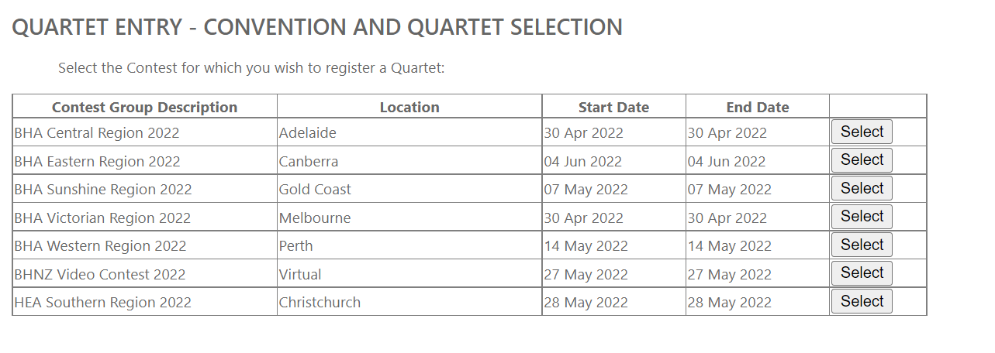Viewport: 995px width, 353px height.
Task: Click the 04 Jun 2022 start date
Action: tap(582, 162)
